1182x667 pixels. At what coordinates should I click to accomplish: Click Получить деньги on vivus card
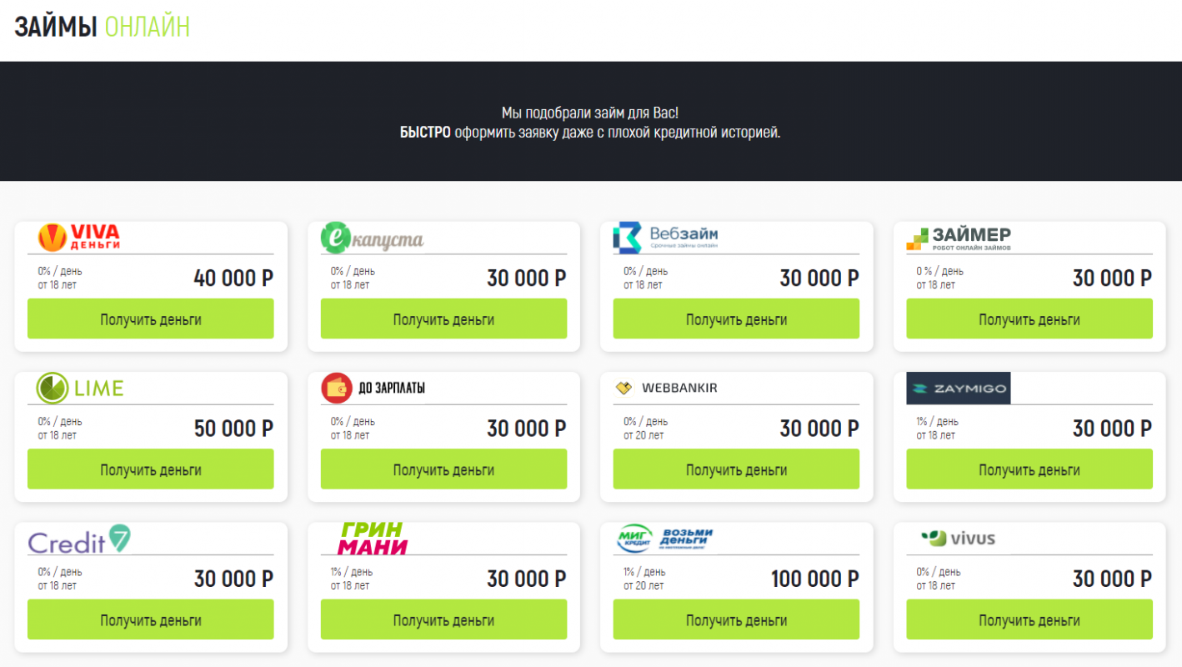[1029, 620]
